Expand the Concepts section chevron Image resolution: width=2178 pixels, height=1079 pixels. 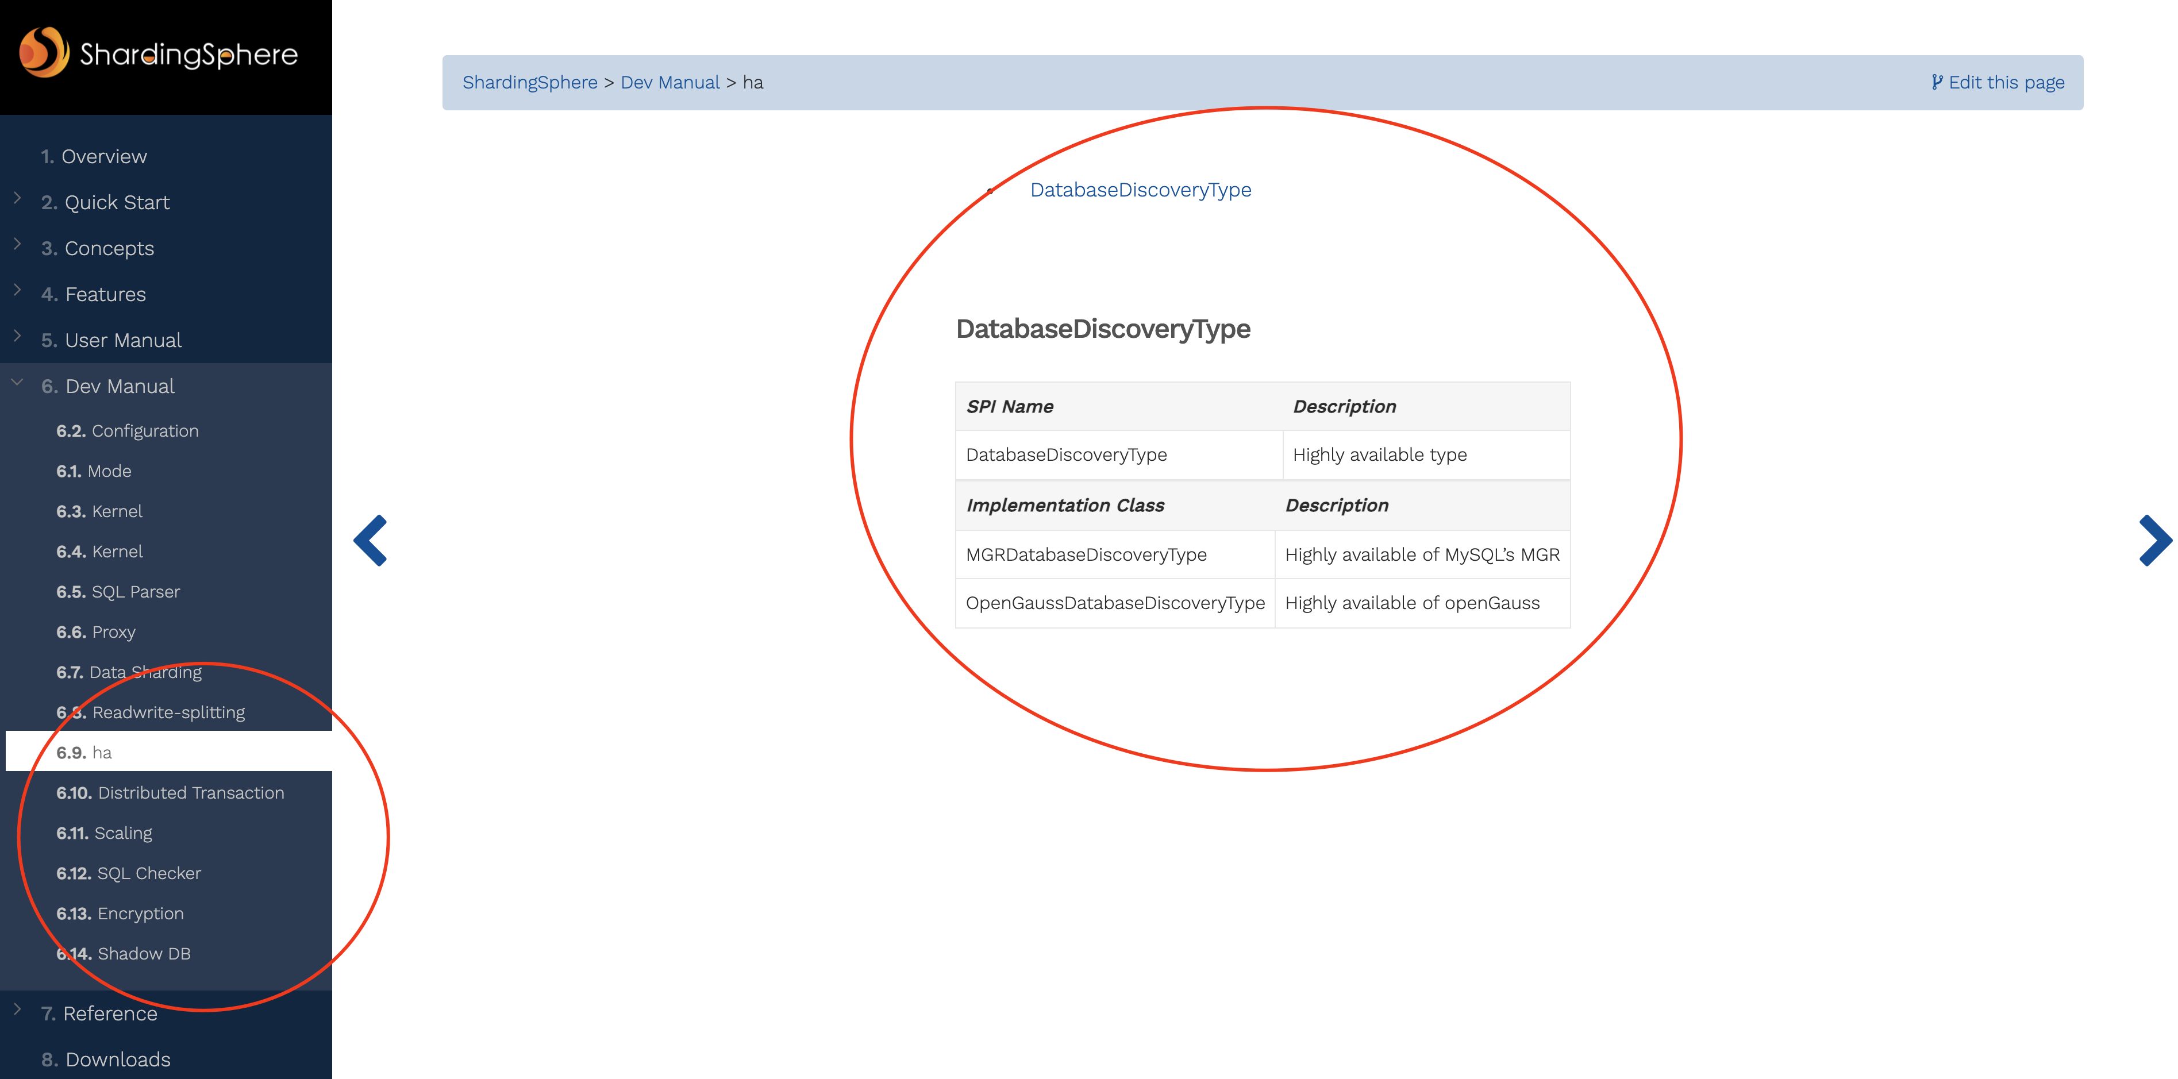coord(18,244)
